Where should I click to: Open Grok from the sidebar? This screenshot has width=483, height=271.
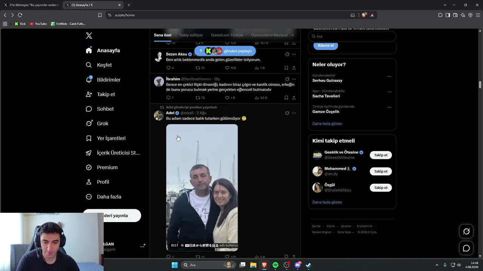click(97, 123)
